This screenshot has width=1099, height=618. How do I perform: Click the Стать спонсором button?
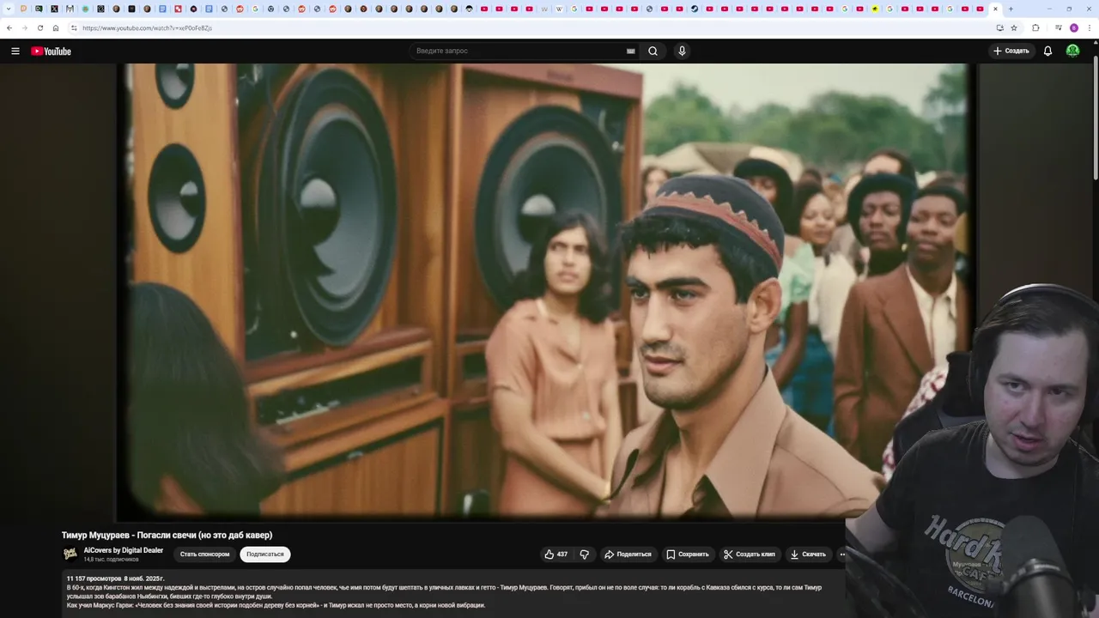pos(204,554)
